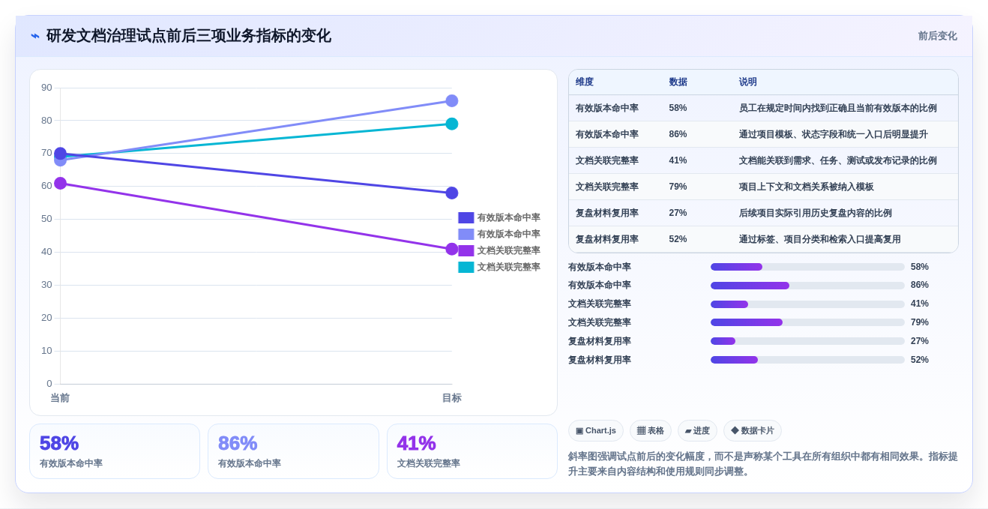Click the progress bar showing 41%
Image resolution: width=988 pixels, height=509 pixels.
807,304
